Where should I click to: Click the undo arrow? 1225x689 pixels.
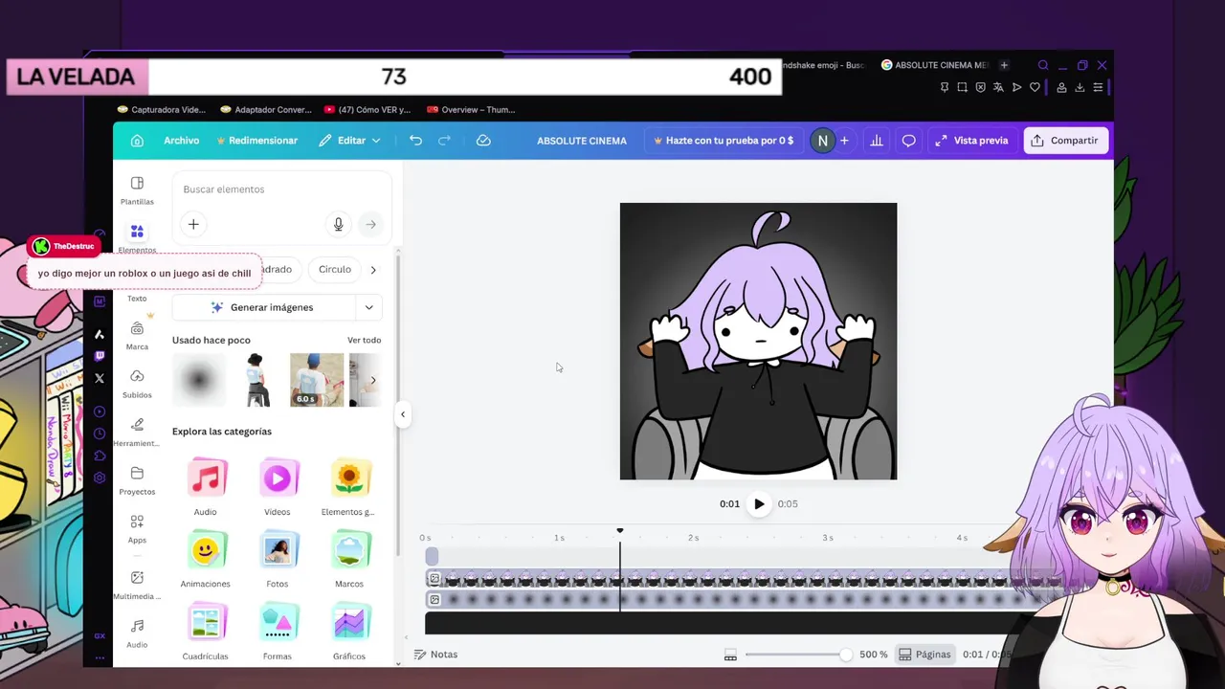[x=415, y=141]
